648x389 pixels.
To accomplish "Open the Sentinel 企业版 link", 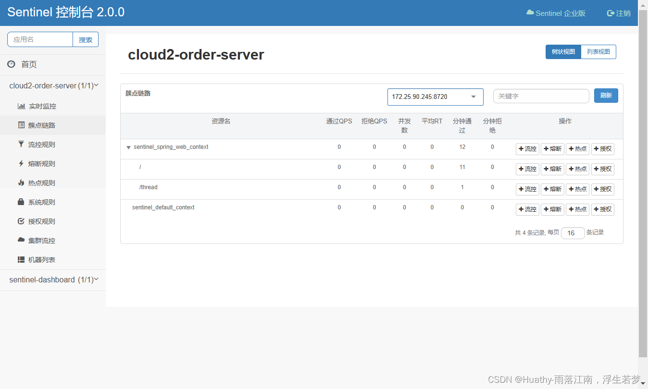I will pos(556,13).
